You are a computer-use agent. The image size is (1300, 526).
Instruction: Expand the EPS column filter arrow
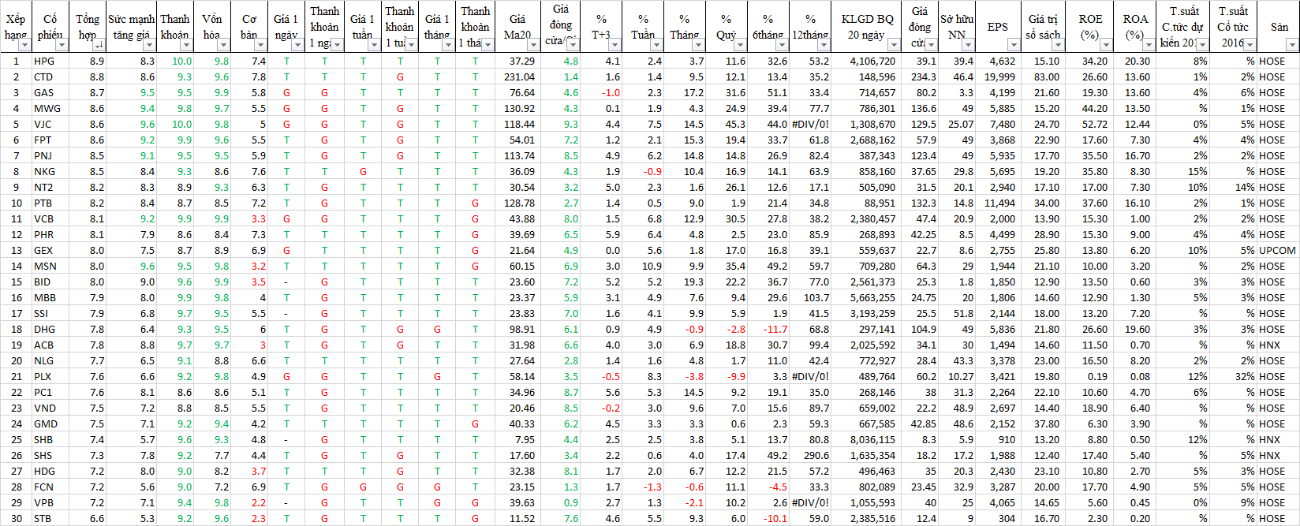point(1013,45)
